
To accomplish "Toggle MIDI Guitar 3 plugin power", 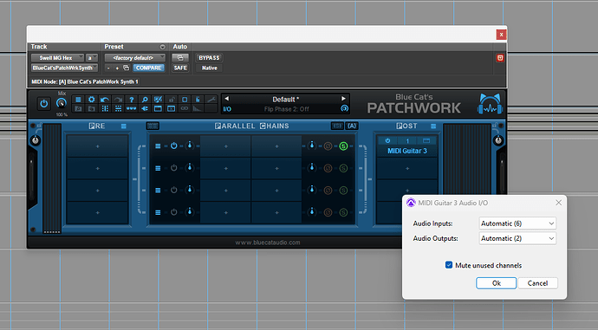I will [x=387, y=140].
